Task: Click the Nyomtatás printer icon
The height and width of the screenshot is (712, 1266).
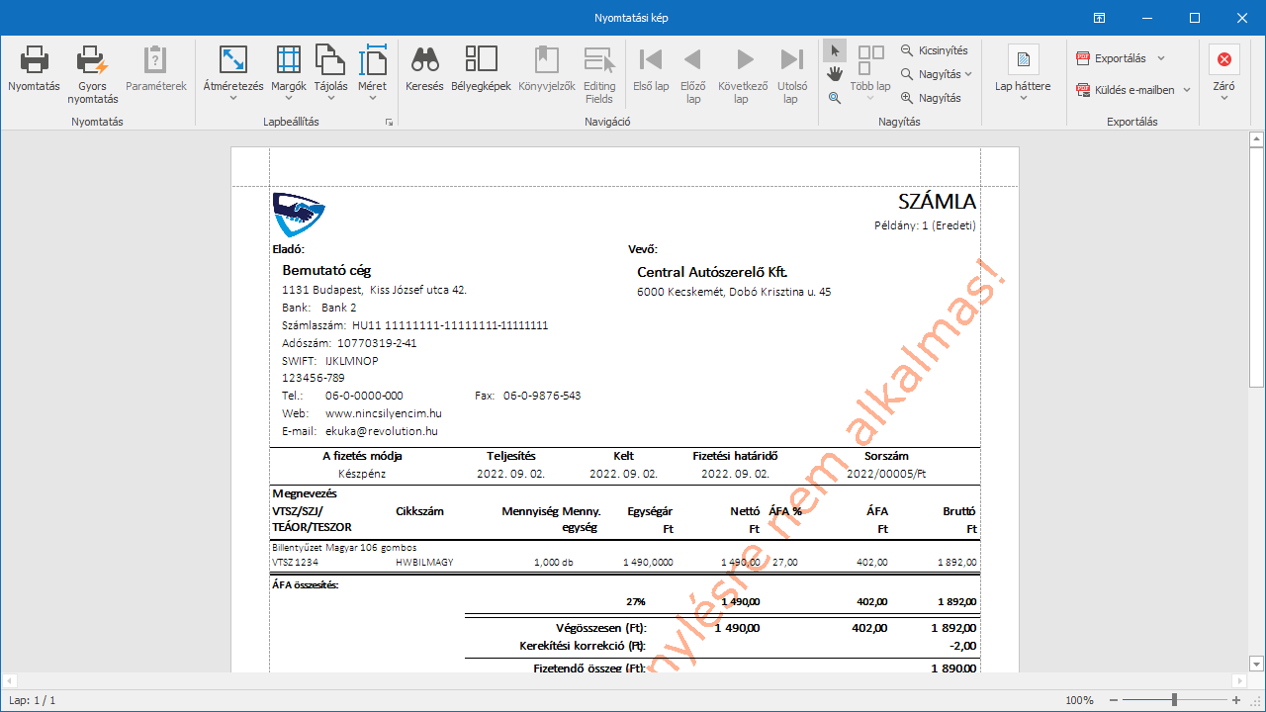Action: point(35,60)
